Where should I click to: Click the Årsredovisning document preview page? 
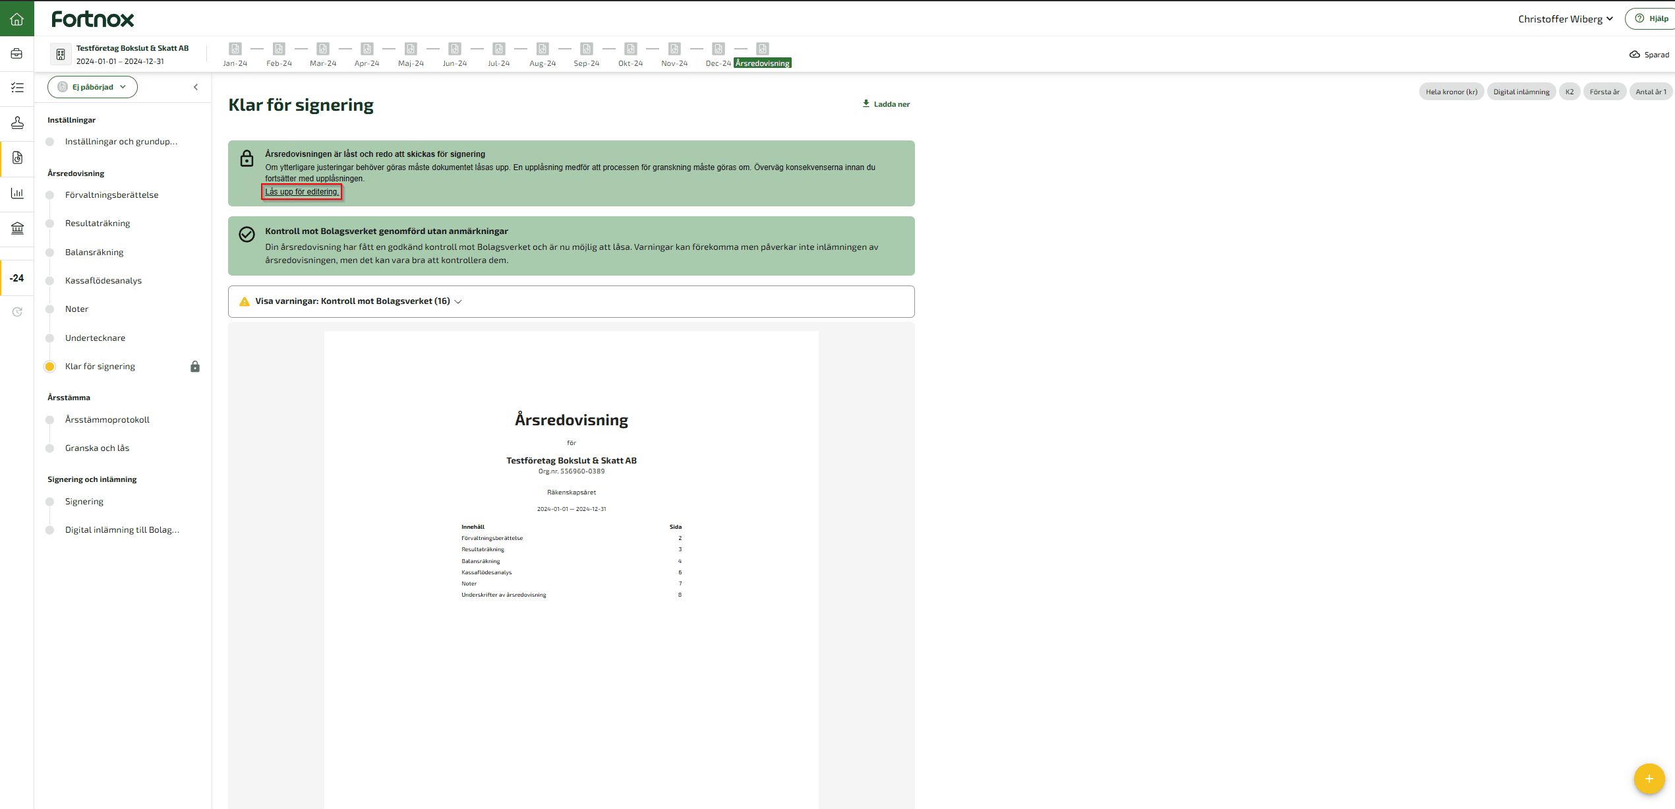572,570
